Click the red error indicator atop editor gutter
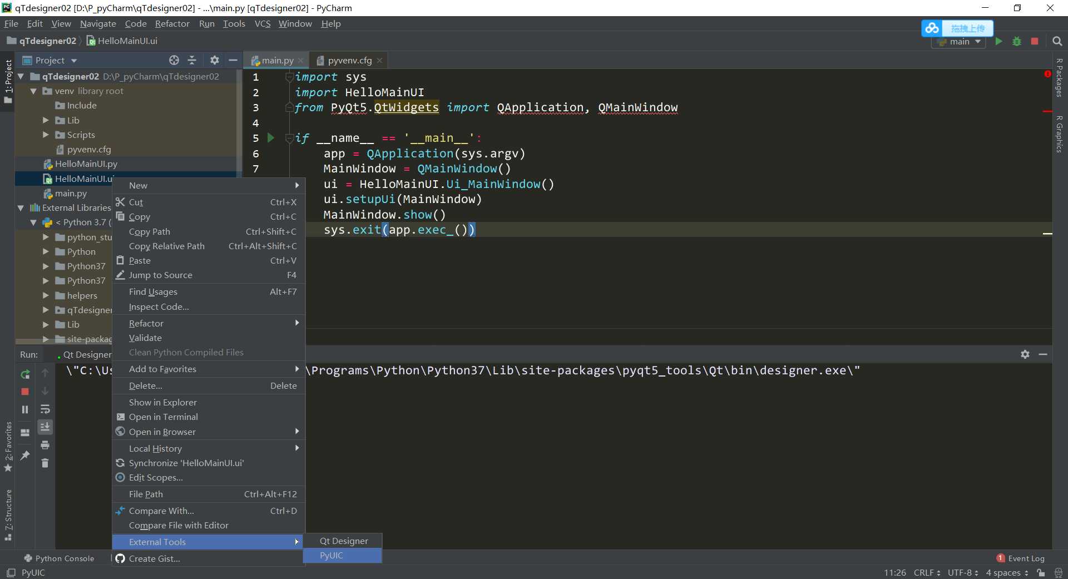Image resolution: width=1068 pixels, height=579 pixels. (1047, 74)
